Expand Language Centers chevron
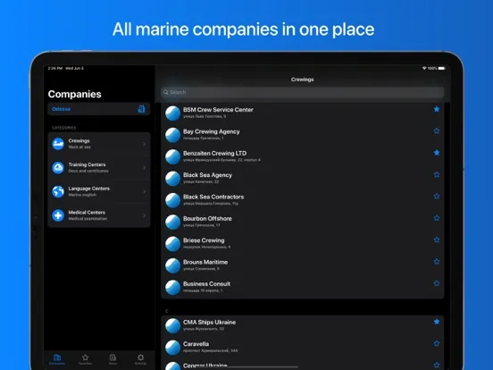The height and width of the screenshot is (370, 493). pos(145,192)
